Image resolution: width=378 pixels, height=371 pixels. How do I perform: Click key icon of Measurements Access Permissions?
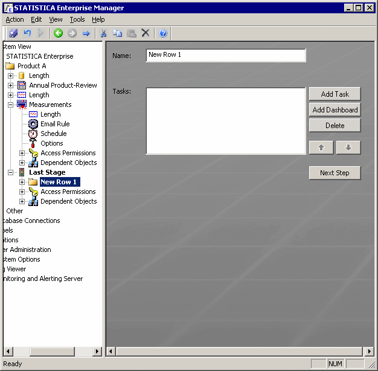point(33,153)
